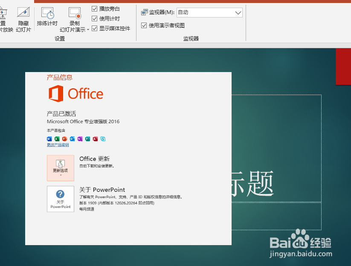This screenshot has width=351, height=266.
Task: Click the 关于 PowerPoint heading text
Action: pos(102,190)
